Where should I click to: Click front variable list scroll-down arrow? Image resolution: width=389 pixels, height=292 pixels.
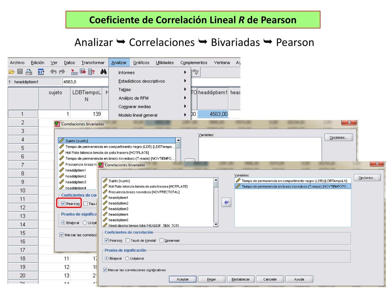coord(216,224)
